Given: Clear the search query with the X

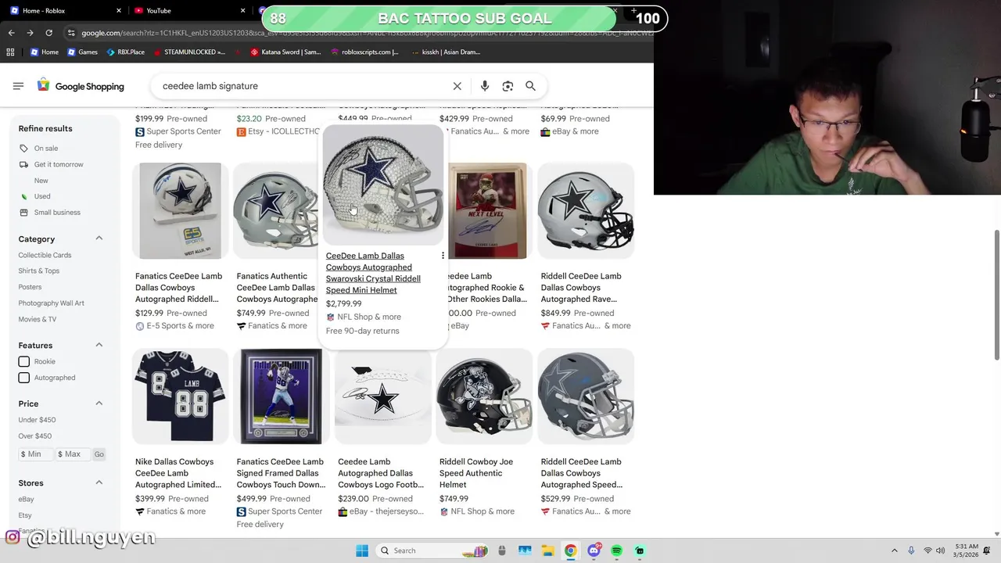Looking at the screenshot, I should [457, 86].
